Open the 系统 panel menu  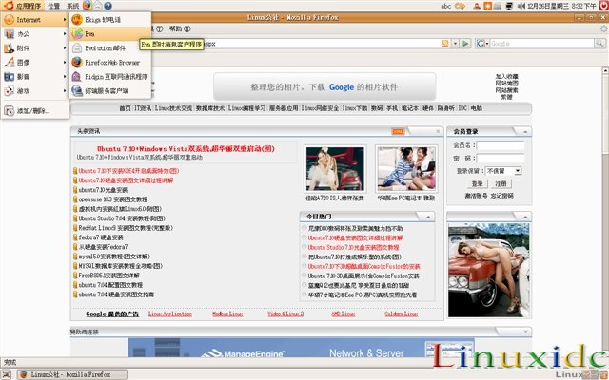pyautogui.click(x=72, y=6)
